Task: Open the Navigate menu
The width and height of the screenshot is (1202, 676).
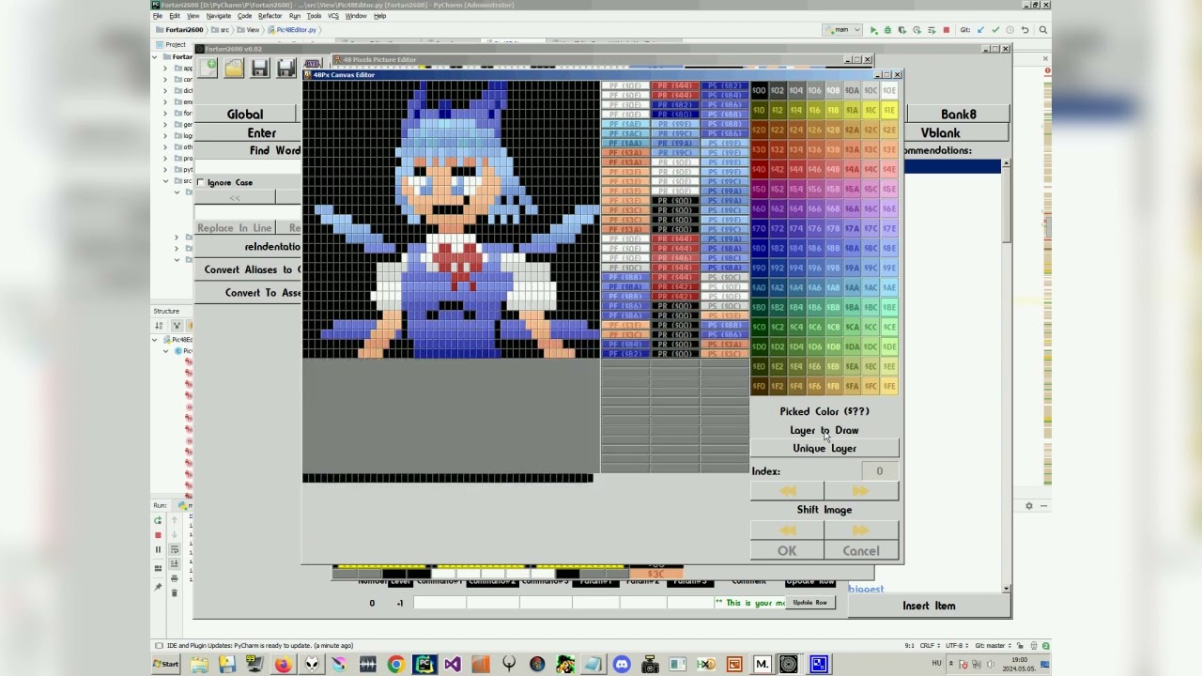Action: [219, 16]
